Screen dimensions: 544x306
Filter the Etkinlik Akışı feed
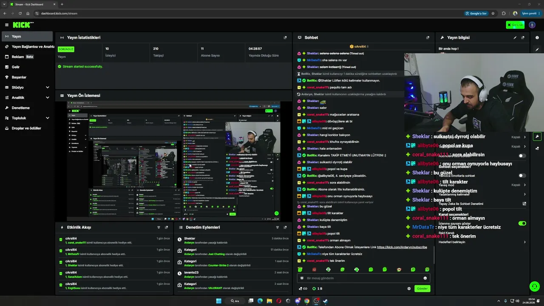pos(159,227)
